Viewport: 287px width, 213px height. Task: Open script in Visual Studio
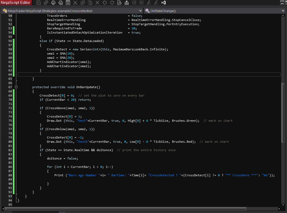click(x=164, y=3)
